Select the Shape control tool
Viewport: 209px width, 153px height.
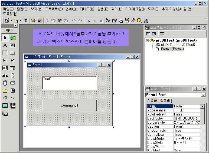tap(5, 98)
